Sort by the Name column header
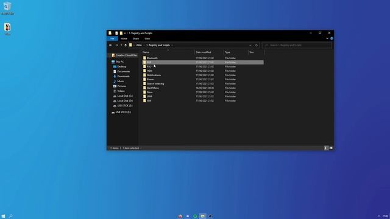390x219 pixels. [168, 52]
